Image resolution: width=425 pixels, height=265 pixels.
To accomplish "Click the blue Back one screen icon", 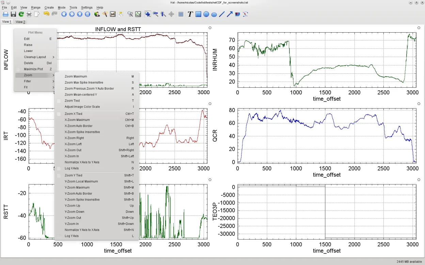I will (64, 14).
